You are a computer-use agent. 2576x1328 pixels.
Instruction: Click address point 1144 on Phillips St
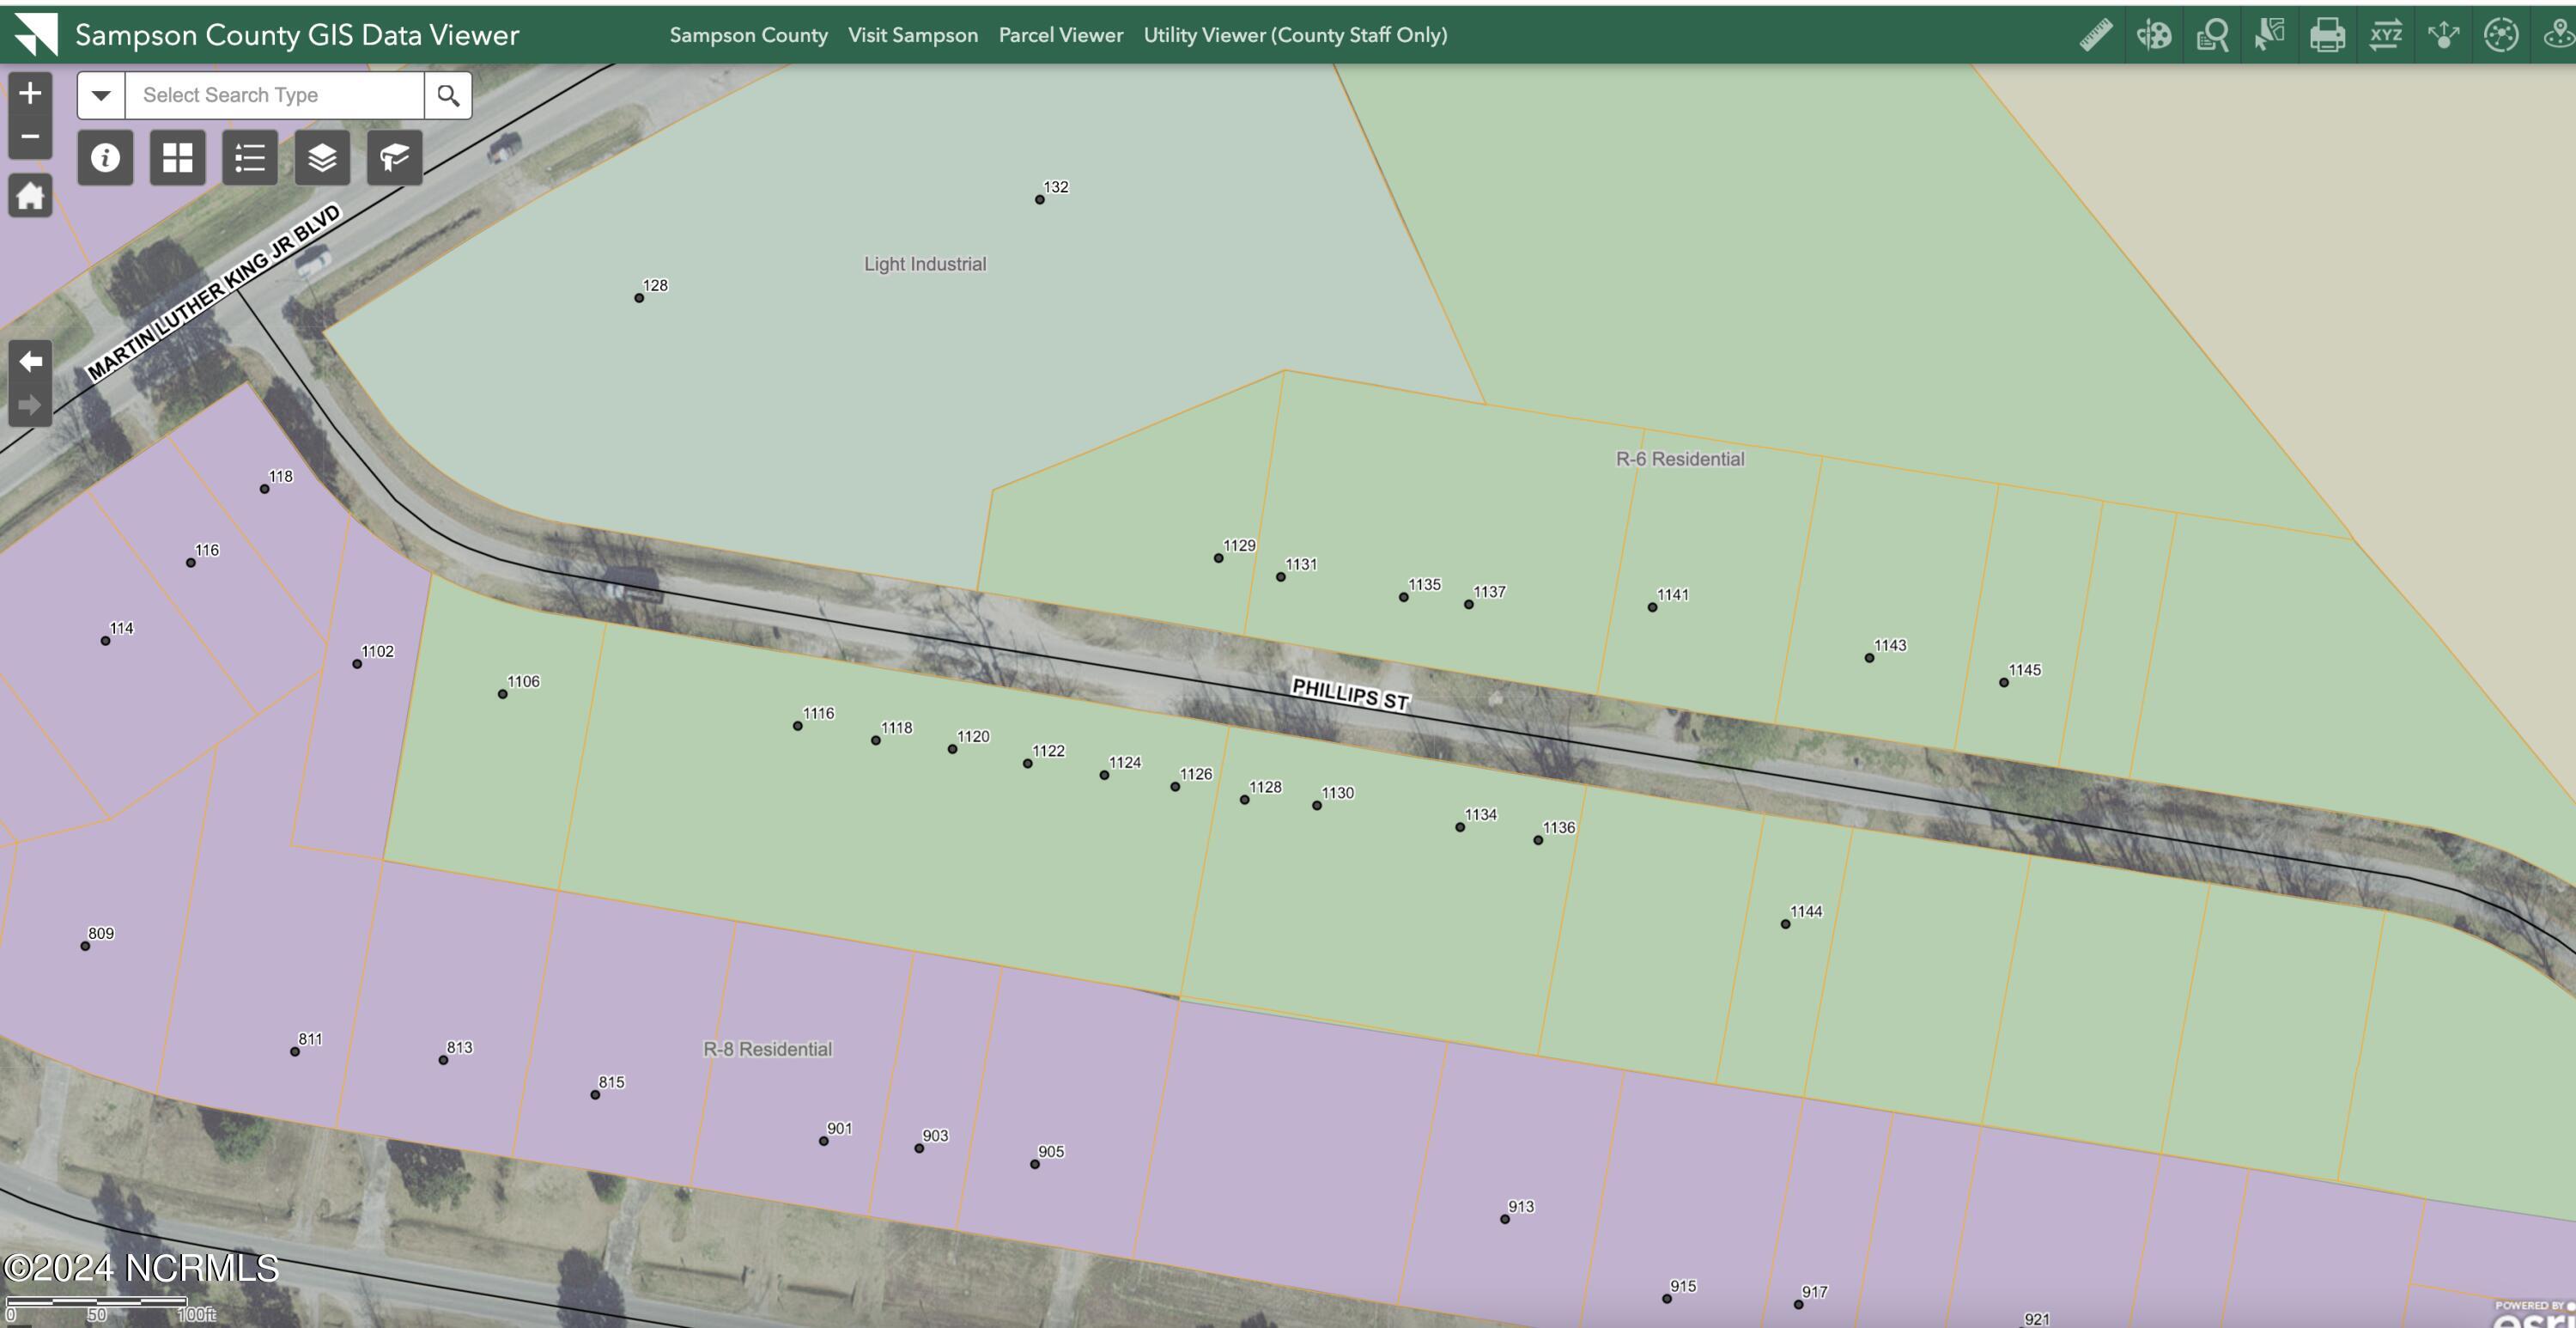pos(1785,923)
